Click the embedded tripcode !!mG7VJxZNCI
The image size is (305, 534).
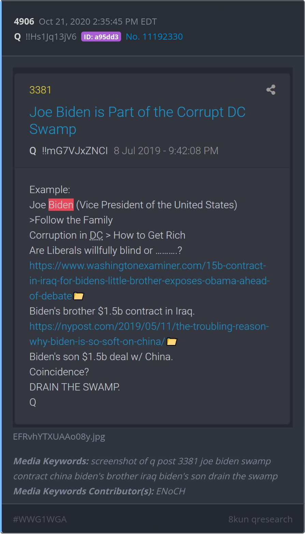[75, 151]
